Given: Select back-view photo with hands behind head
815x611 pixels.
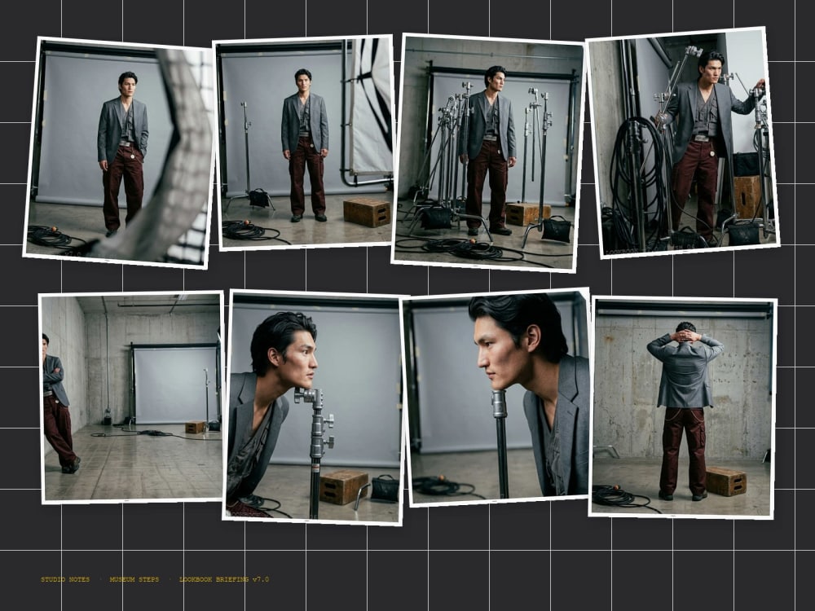Looking at the screenshot, I should (683, 407).
